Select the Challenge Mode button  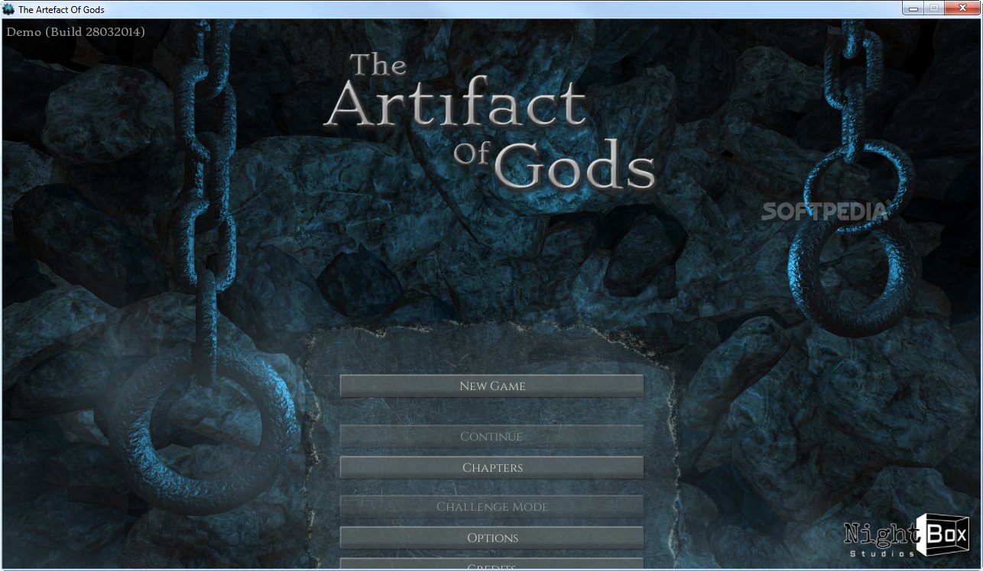(x=491, y=507)
